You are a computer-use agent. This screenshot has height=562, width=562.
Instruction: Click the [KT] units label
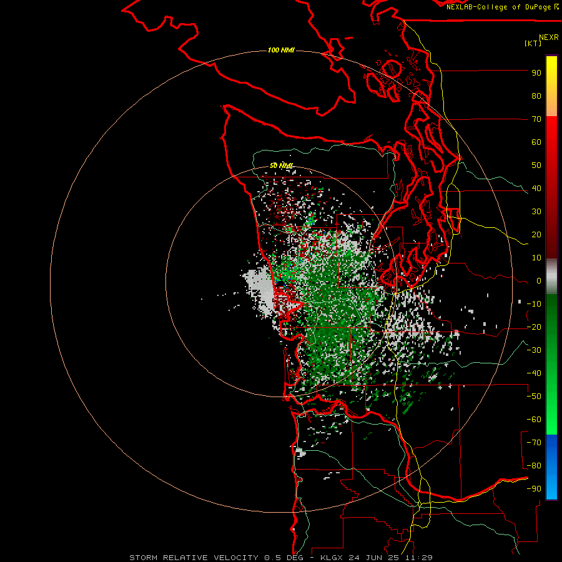pyautogui.click(x=533, y=43)
